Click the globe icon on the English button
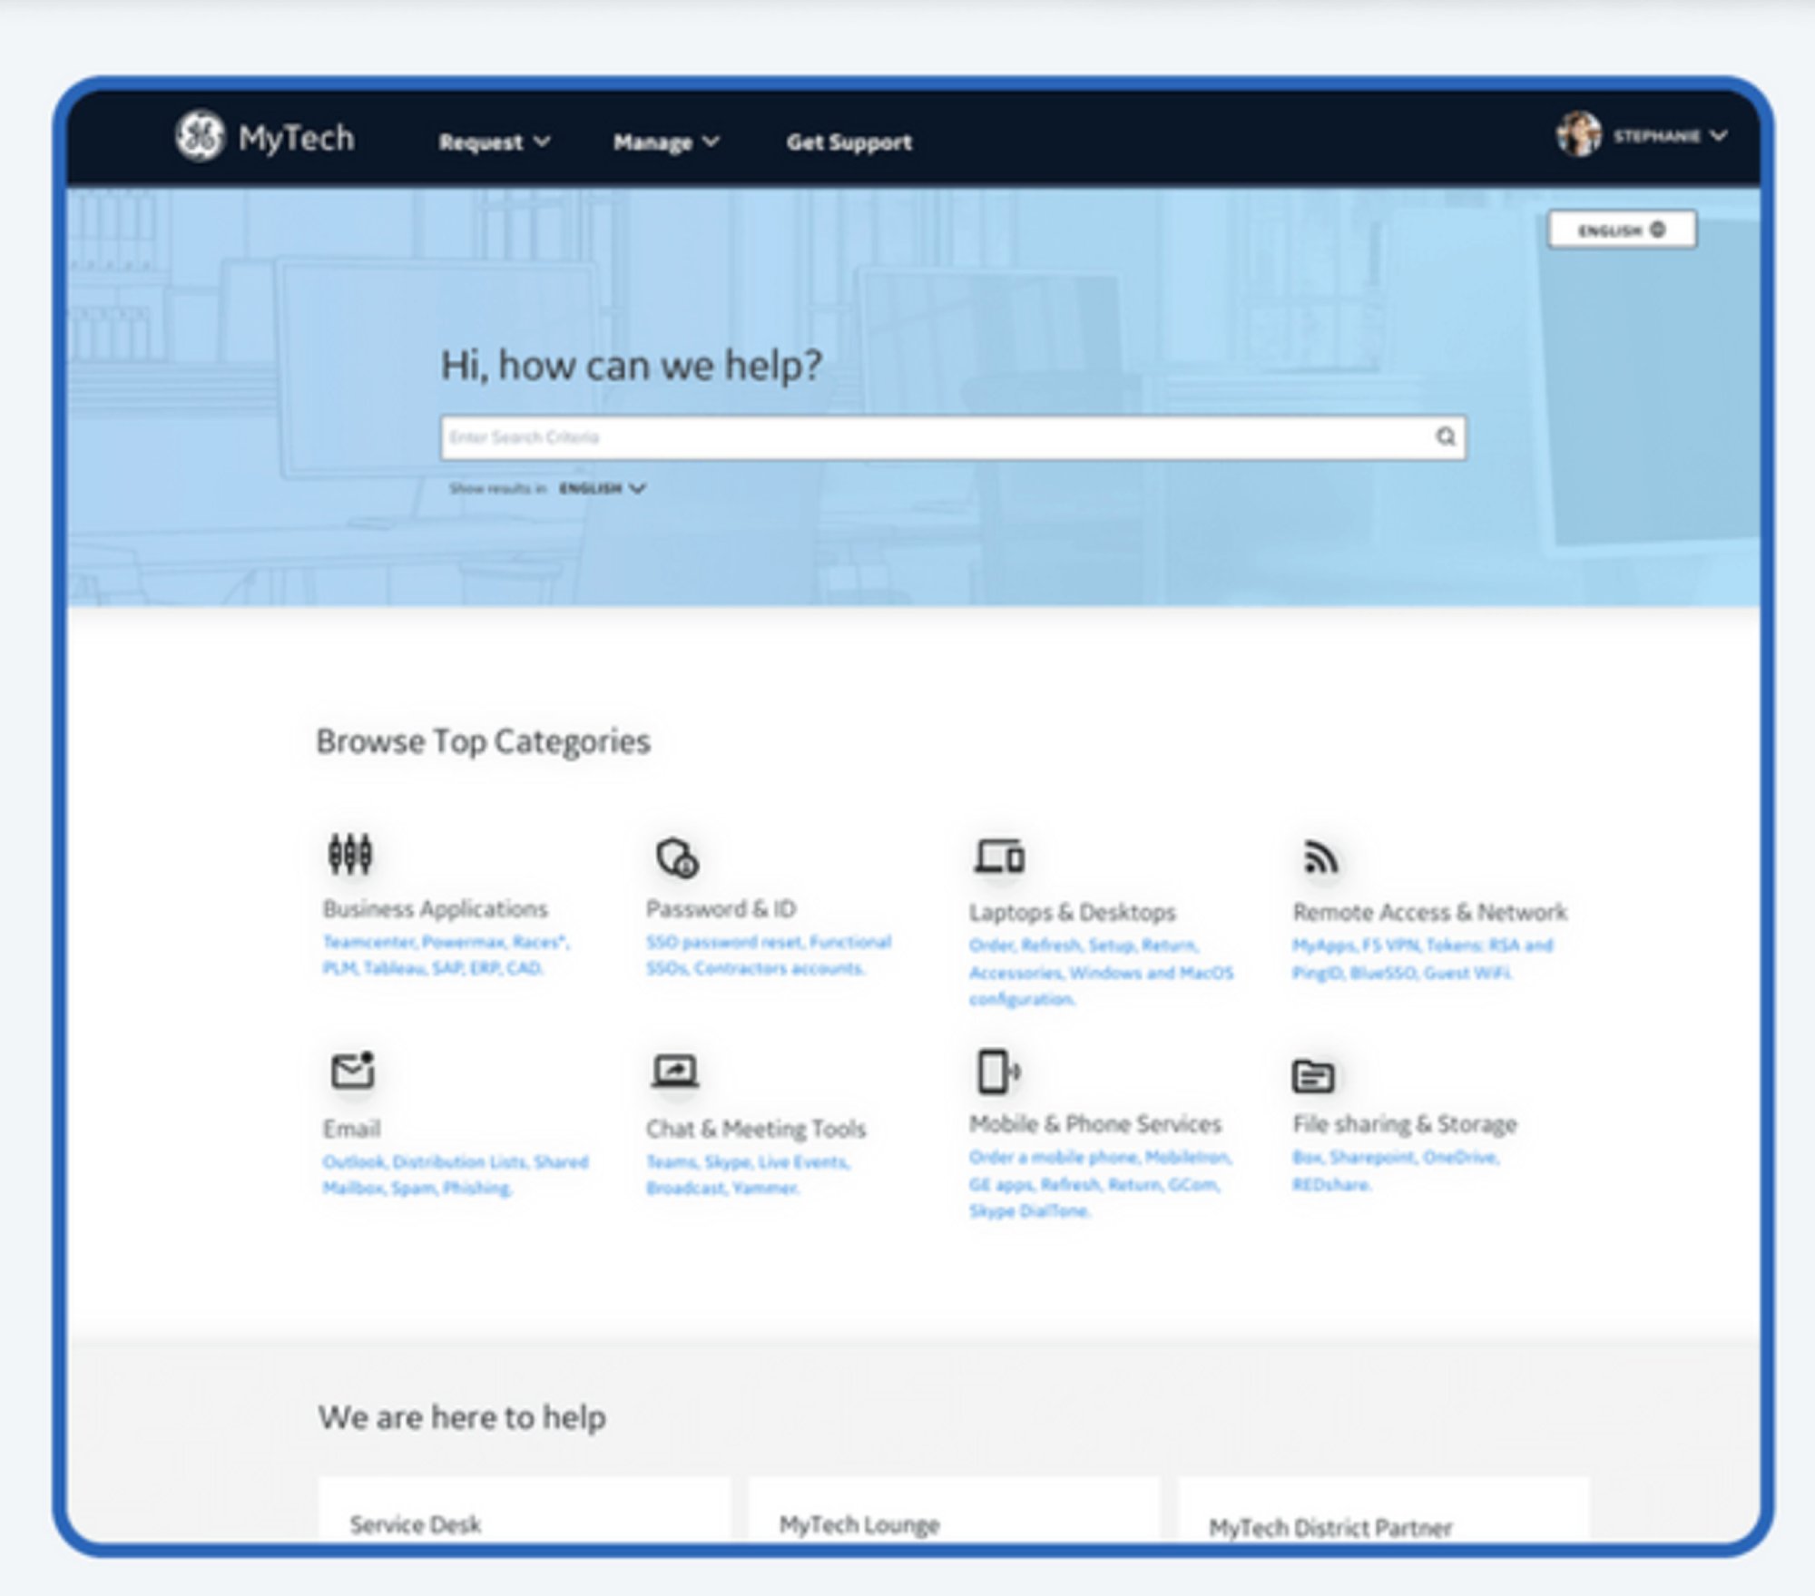This screenshot has width=1815, height=1596. click(x=1657, y=230)
